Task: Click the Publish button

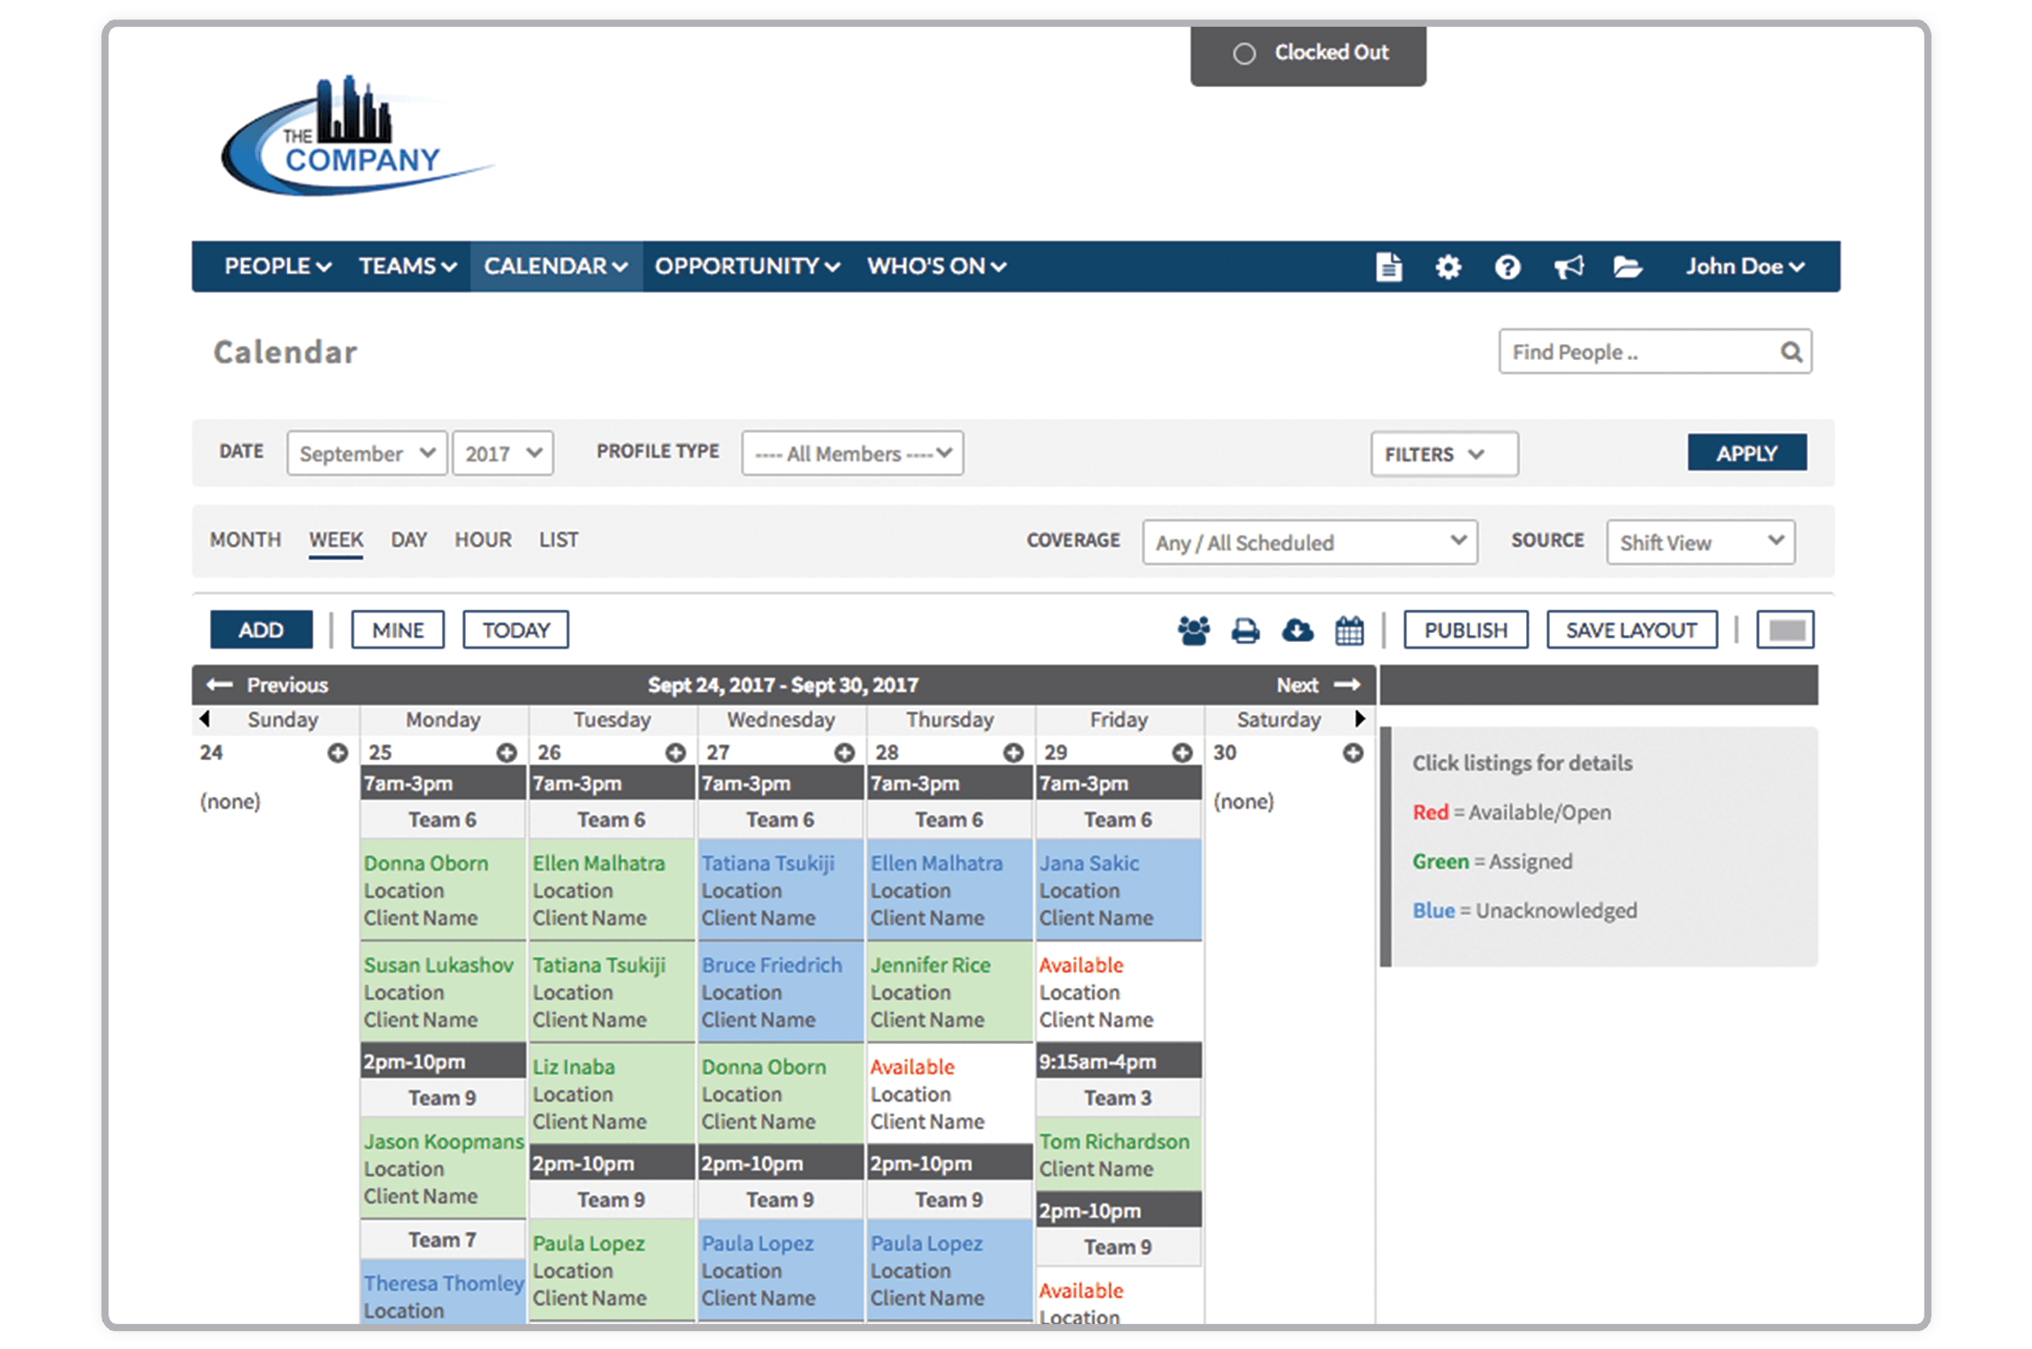Action: (x=1465, y=630)
